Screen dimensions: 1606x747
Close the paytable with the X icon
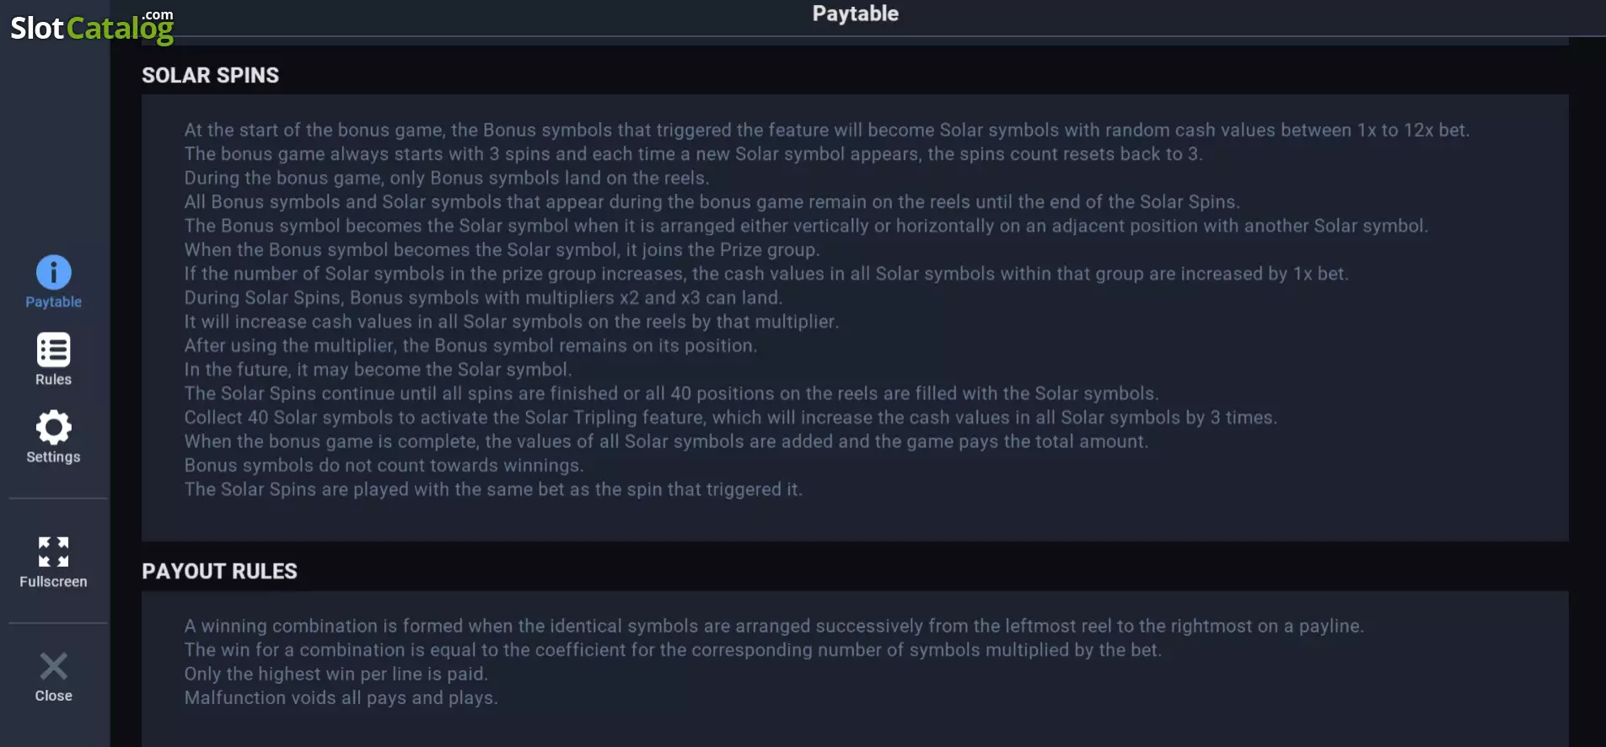53,666
